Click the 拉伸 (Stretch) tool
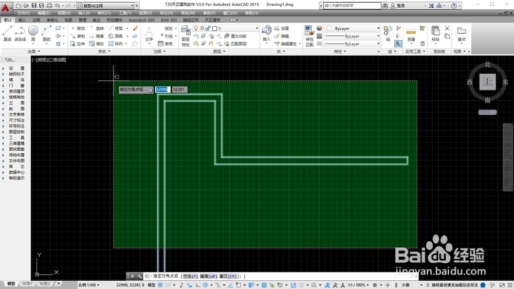The height and width of the screenshot is (289, 514). coord(78,44)
